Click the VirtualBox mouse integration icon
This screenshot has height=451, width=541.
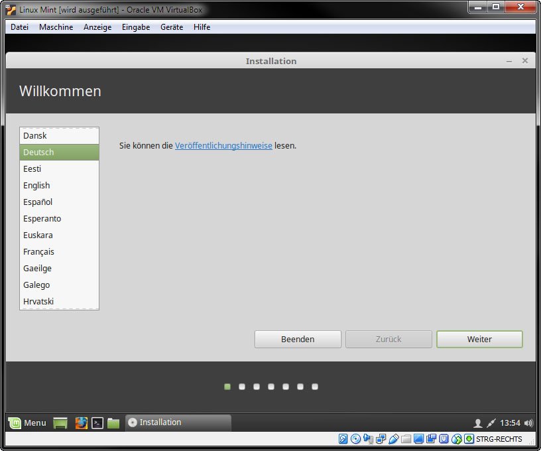(456, 439)
